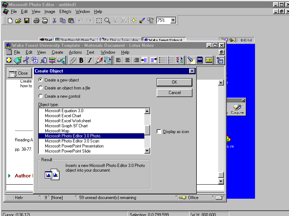The width and height of the screenshot is (289, 216).
Task: Click the Object type list's up scroll arrow
Action: pos(147,111)
